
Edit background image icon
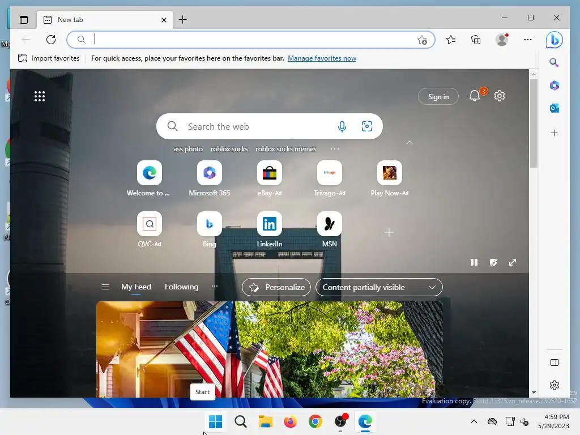pos(493,262)
